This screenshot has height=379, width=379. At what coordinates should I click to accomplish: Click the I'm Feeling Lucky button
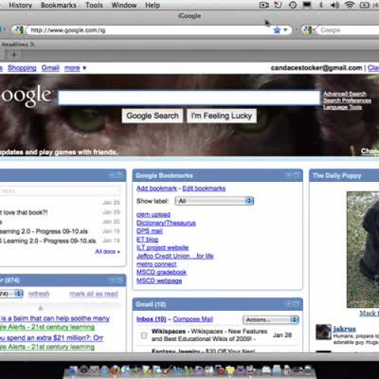[221, 116]
